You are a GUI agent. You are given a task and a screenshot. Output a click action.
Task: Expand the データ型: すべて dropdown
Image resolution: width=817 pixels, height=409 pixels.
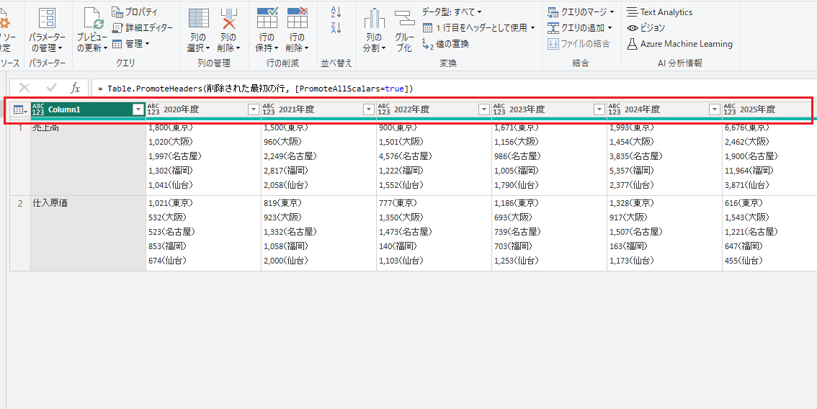click(x=452, y=12)
